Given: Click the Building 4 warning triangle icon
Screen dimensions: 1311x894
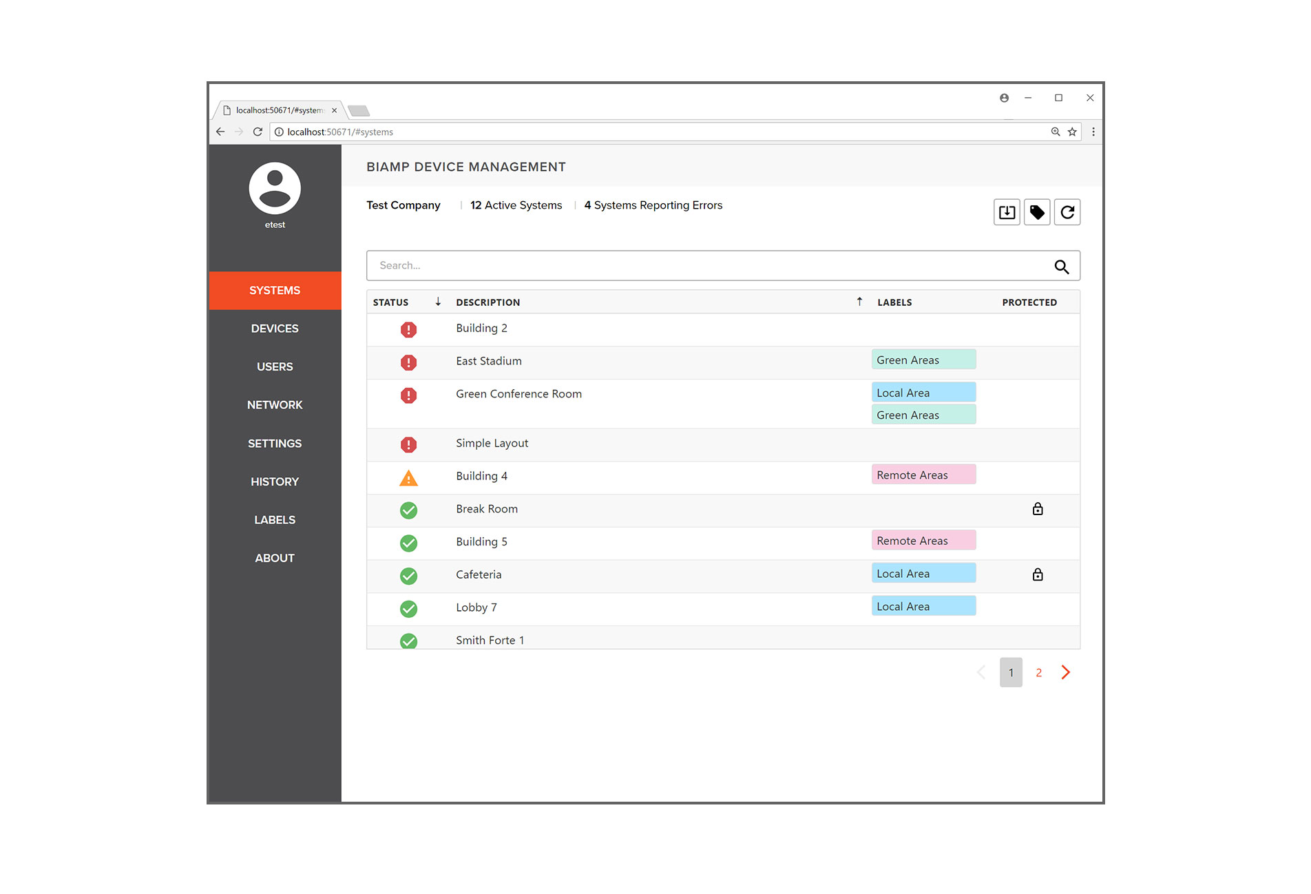Looking at the screenshot, I should 408,477.
